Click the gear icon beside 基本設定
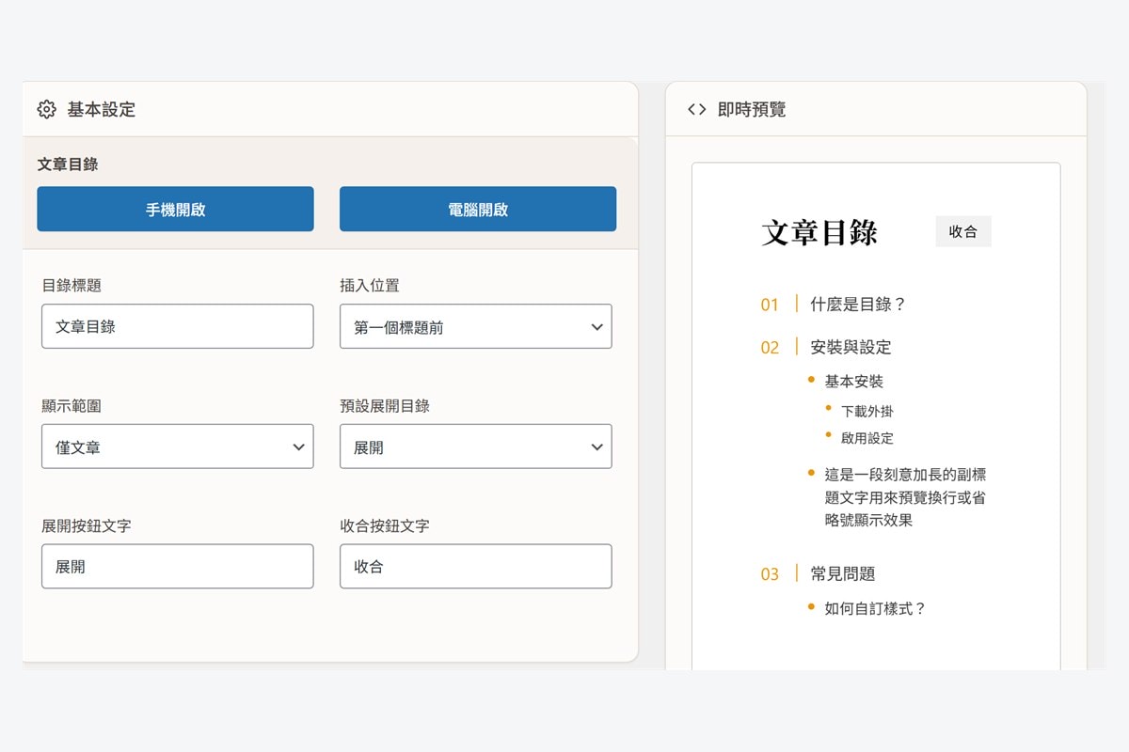Screen dimensions: 1129x752 coord(46,109)
